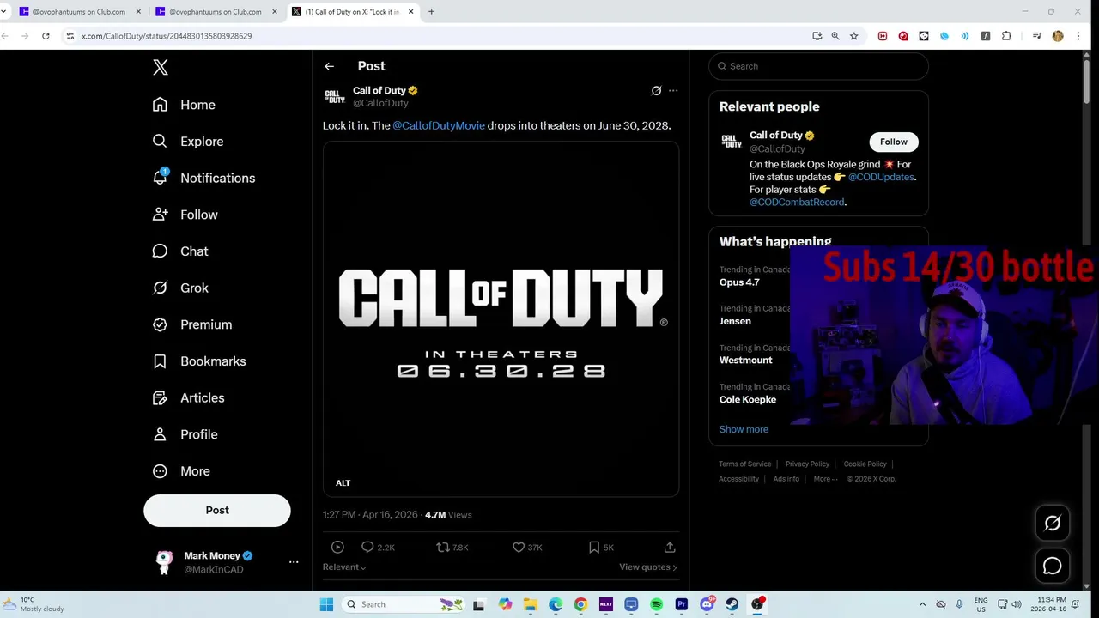Bookmark the post with 5K bookmarks
This screenshot has height=618, width=1099.
pyautogui.click(x=601, y=547)
